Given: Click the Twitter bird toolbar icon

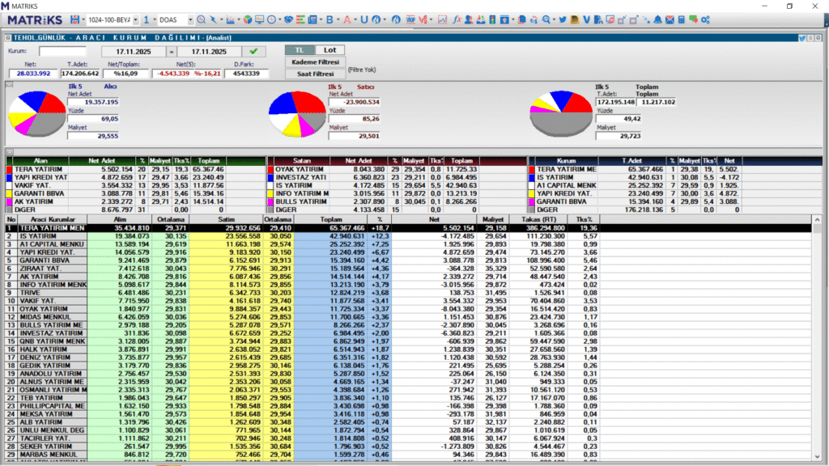Looking at the screenshot, I should click(563, 19).
